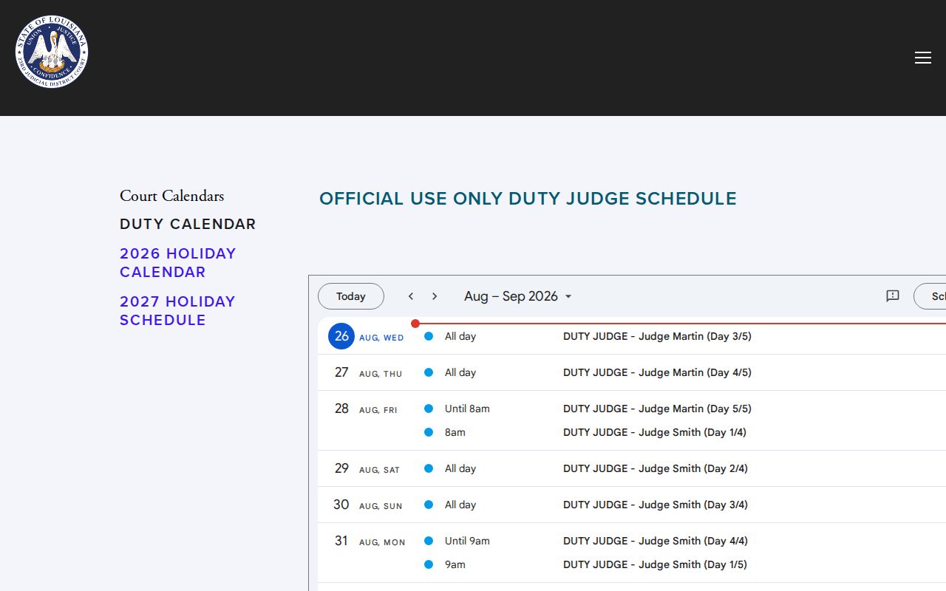Screen dimensions: 946x591
Task: Open the Duty Calendar link
Action: [x=188, y=224]
